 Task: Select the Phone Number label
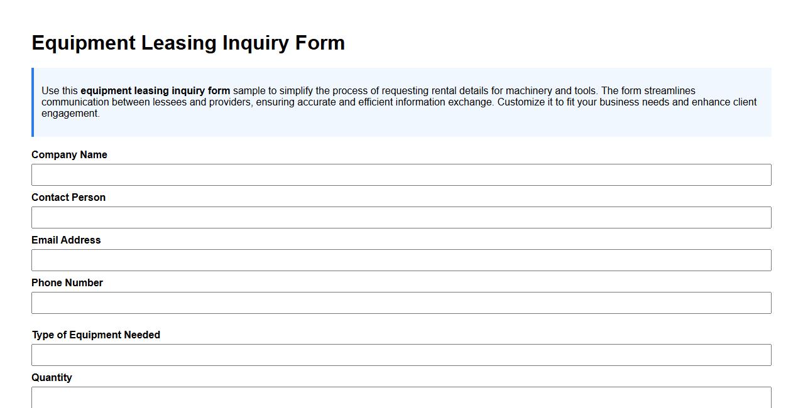tap(67, 282)
